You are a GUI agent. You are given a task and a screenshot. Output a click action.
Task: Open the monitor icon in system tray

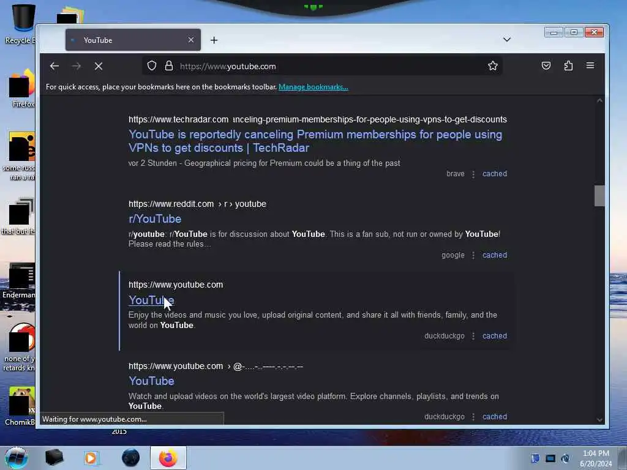pos(550,458)
